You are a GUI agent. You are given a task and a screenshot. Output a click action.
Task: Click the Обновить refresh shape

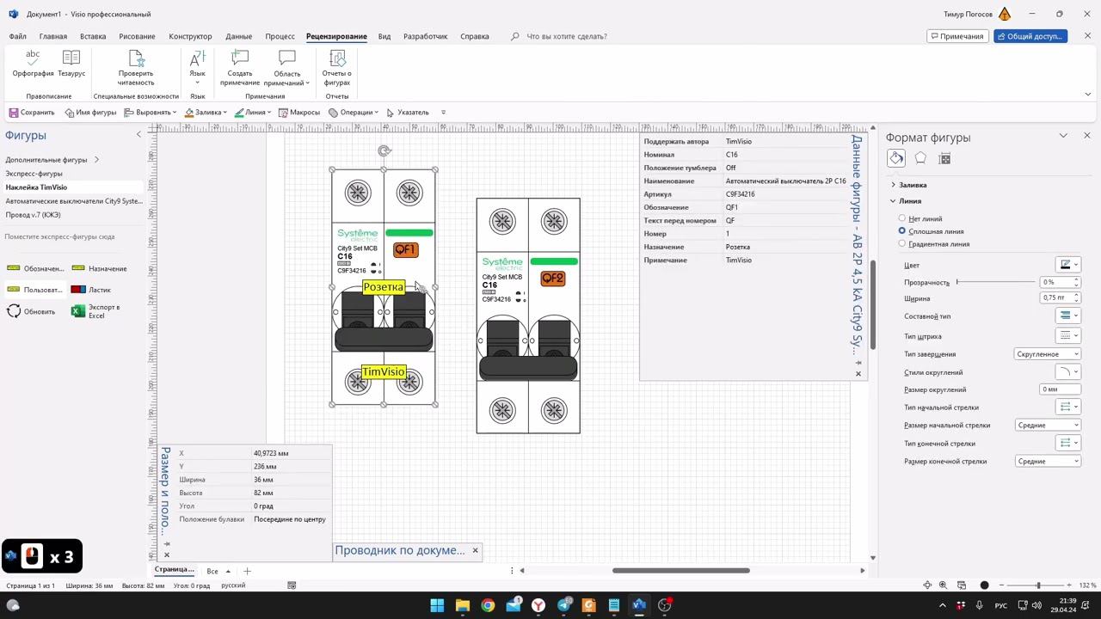tap(31, 311)
